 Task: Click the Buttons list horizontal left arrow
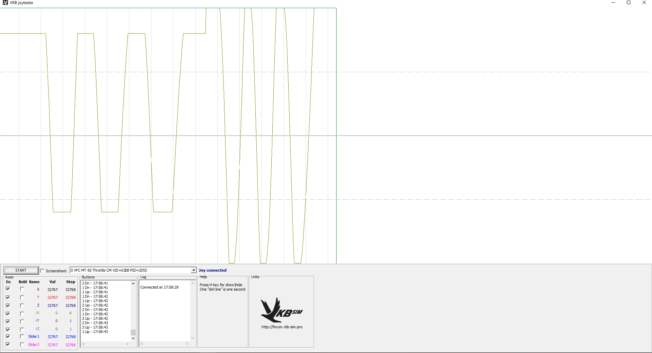coord(84,344)
